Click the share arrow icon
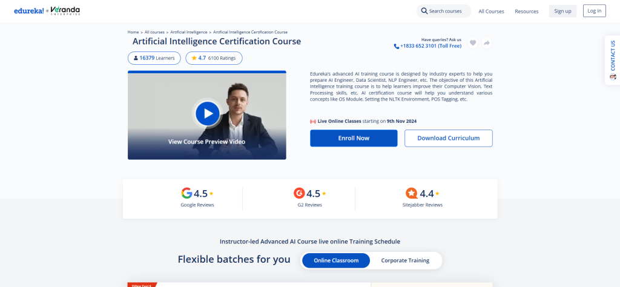 point(487,43)
